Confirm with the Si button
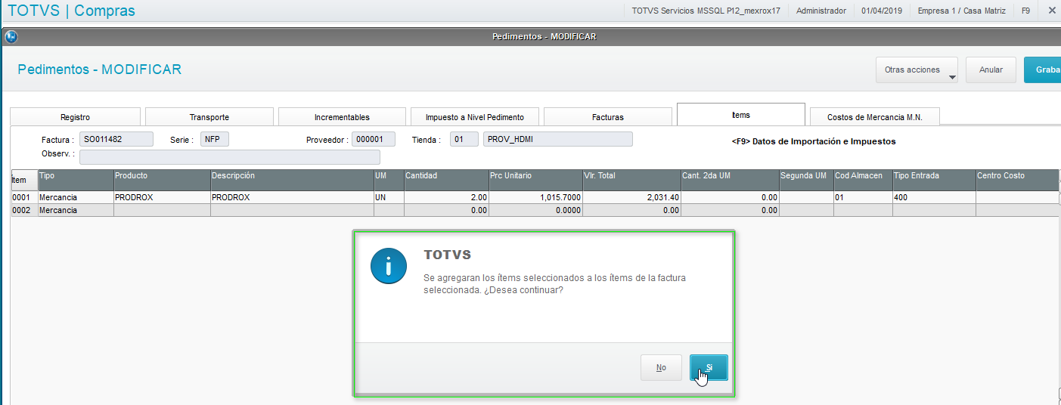This screenshot has width=1061, height=405. tap(709, 367)
